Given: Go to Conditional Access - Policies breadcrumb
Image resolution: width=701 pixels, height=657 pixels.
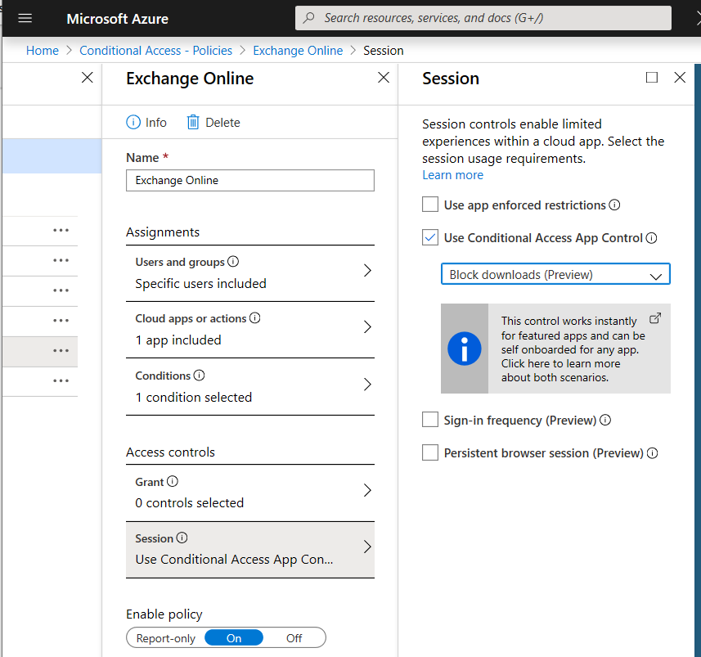Looking at the screenshot, I should 156,51.
